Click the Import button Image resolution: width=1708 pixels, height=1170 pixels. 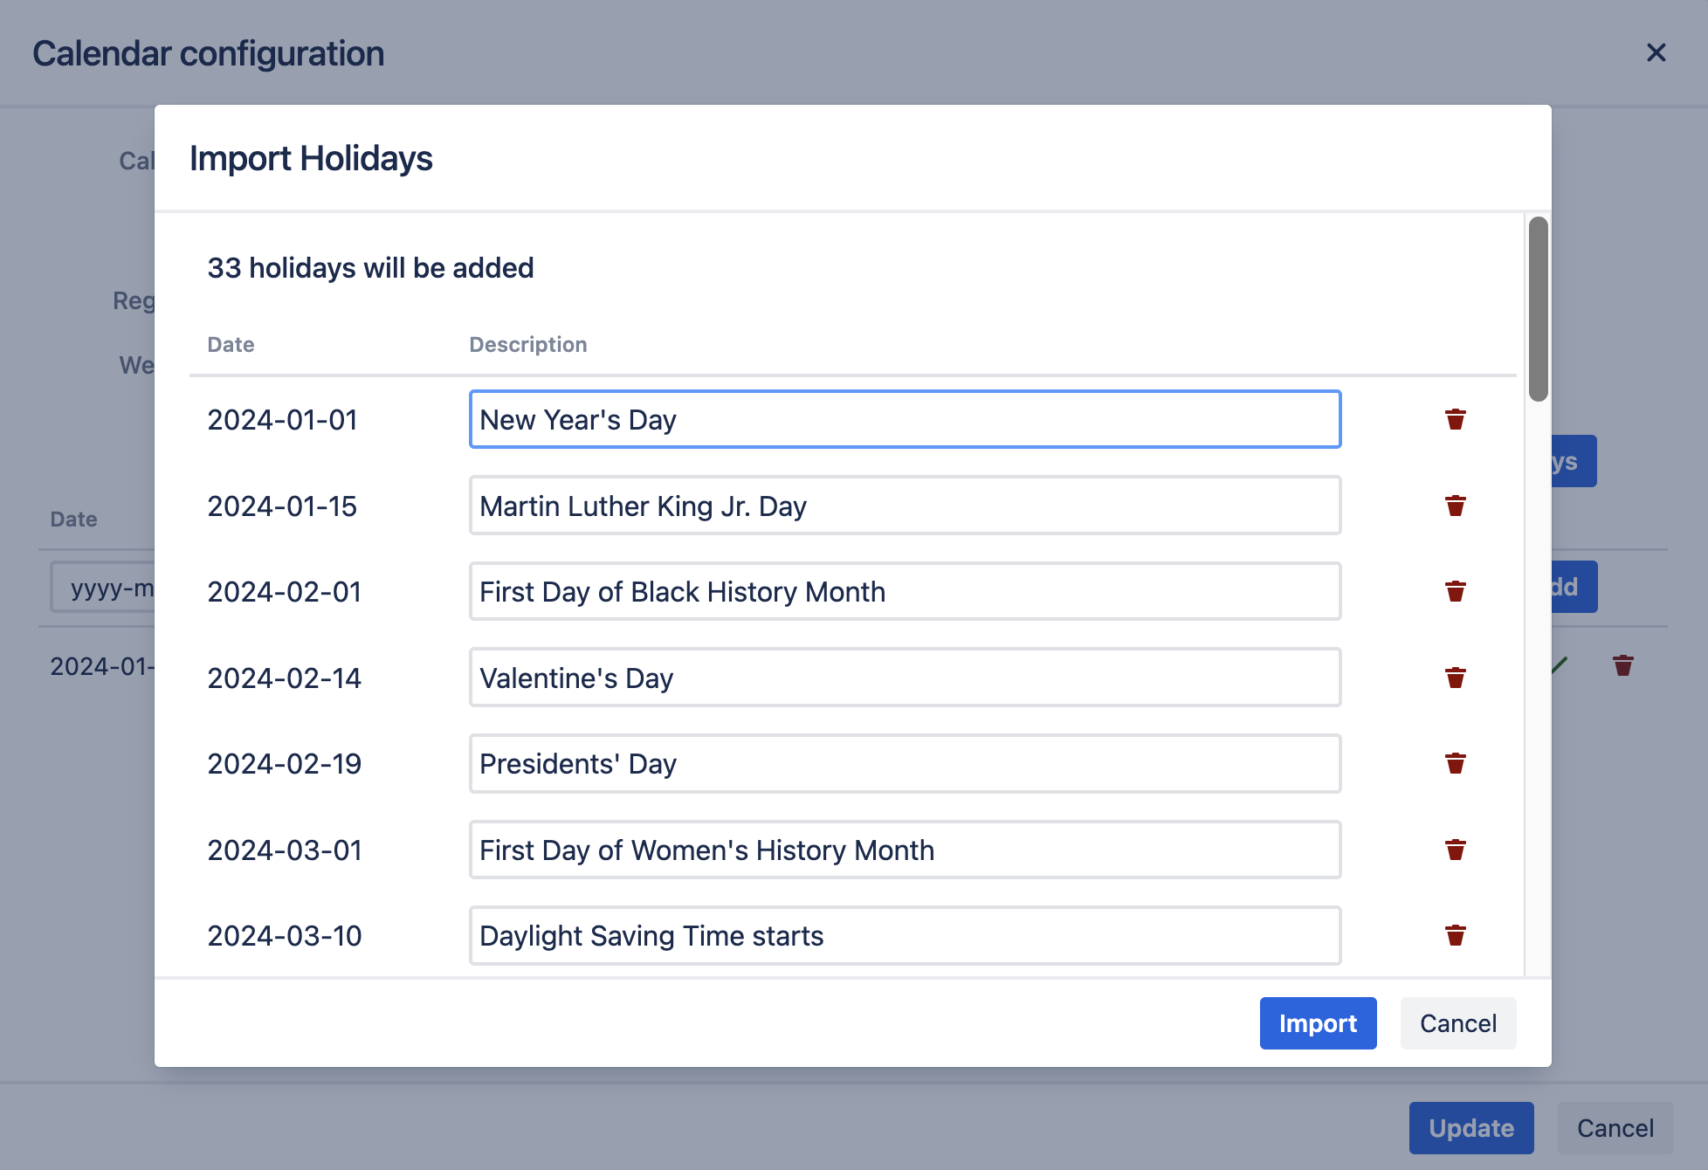[1317, 1023]
